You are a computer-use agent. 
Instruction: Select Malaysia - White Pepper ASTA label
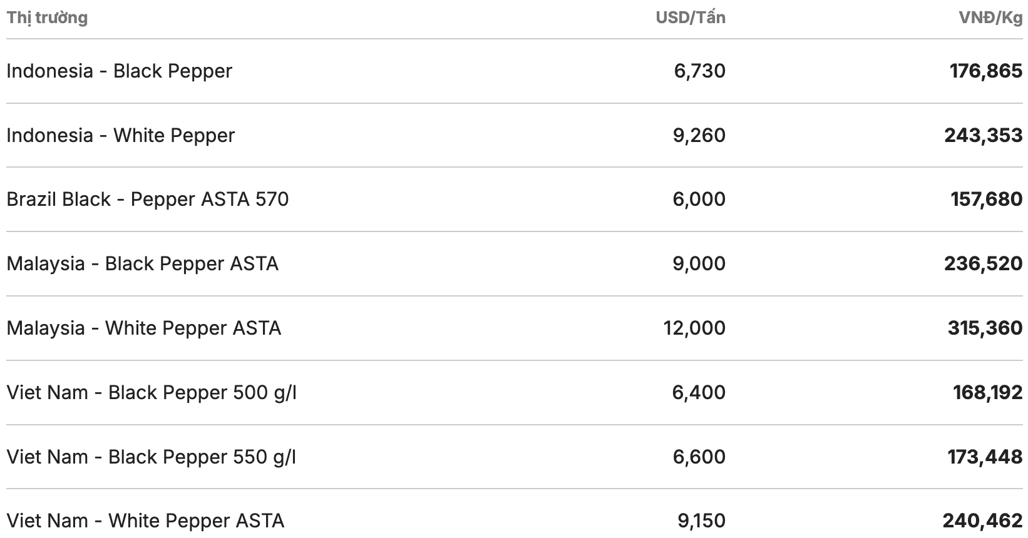click(x=143, y=328)
